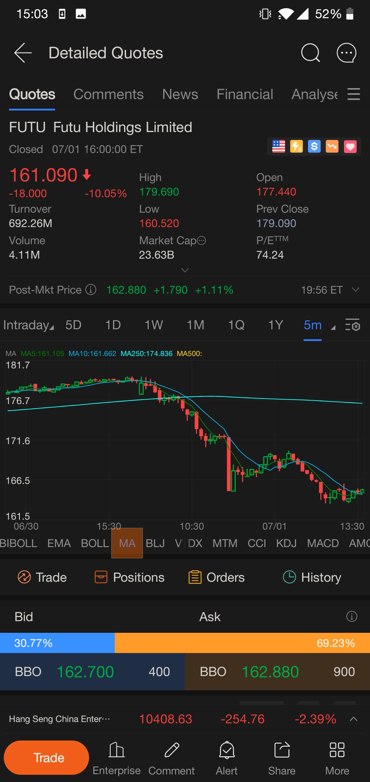Viewport: 370px width, 782px height.
Task: Expand the Post-Mkt price chevron
Action: [356, 289]
